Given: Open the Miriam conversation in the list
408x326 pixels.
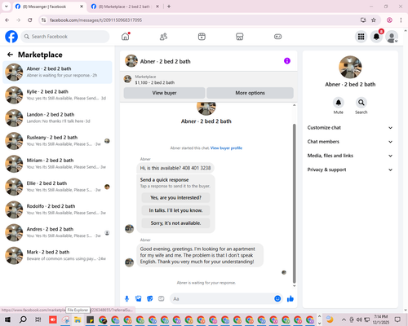Looking at the screenshot, I should 57,164.
